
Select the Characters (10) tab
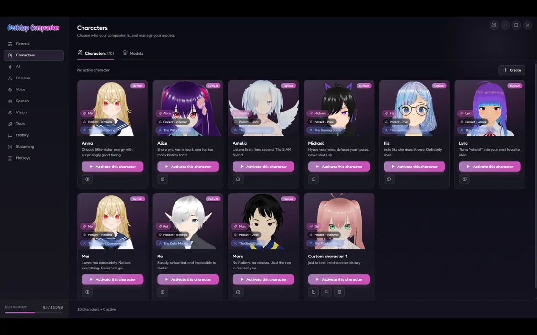point(95,53)
